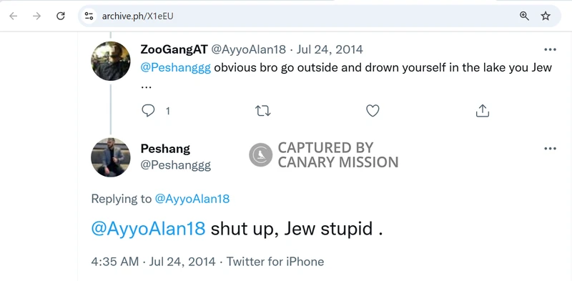Click the Twitter for iPhone source link
The height and width of the screenshot is (281, 572).
(x=275, y=262)
